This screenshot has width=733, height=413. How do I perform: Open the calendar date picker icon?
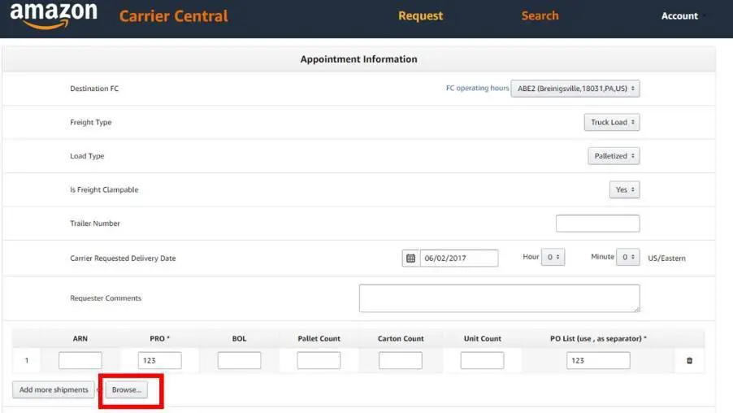tap(410, 259)
